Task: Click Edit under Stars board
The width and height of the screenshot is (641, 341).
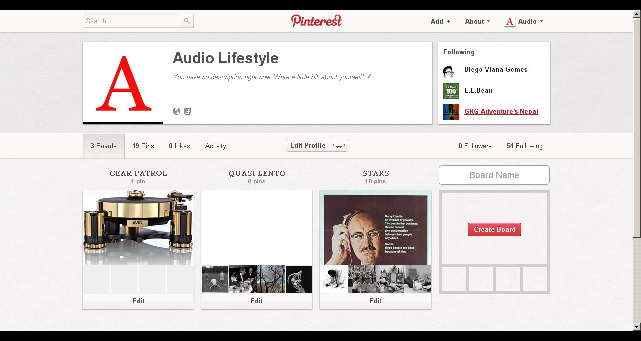Action: pos(376,301)
